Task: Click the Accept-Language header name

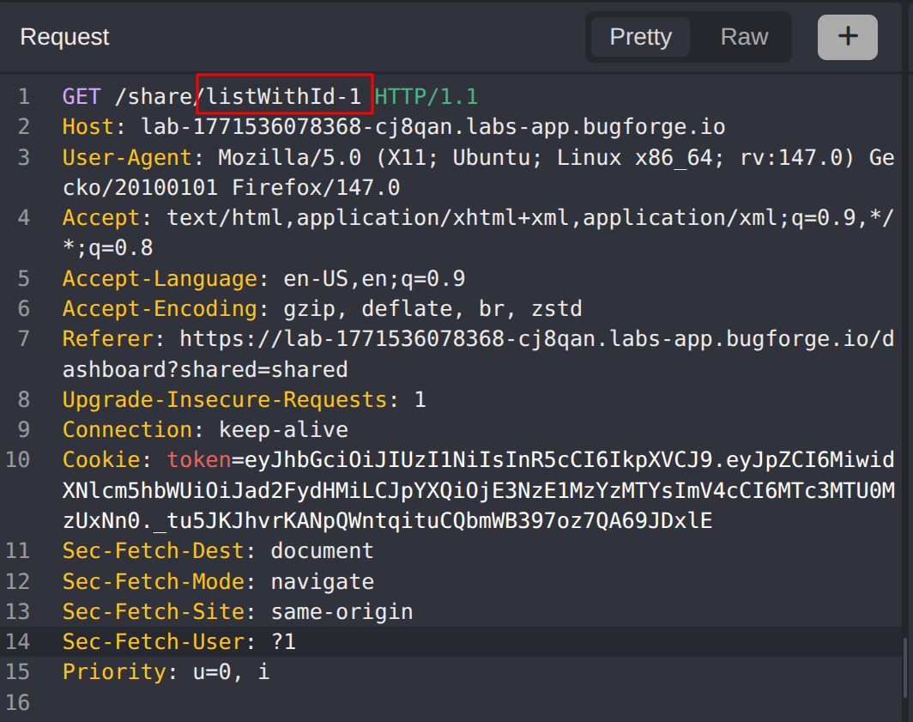Action: pos(160,279)
